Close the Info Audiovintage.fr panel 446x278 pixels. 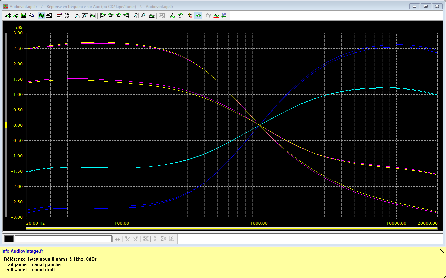coord(442,251)
